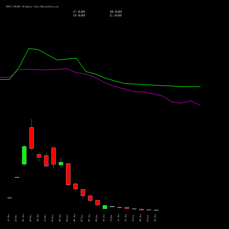Click the small green candle above 02 Jan

[x=61, y=164]
